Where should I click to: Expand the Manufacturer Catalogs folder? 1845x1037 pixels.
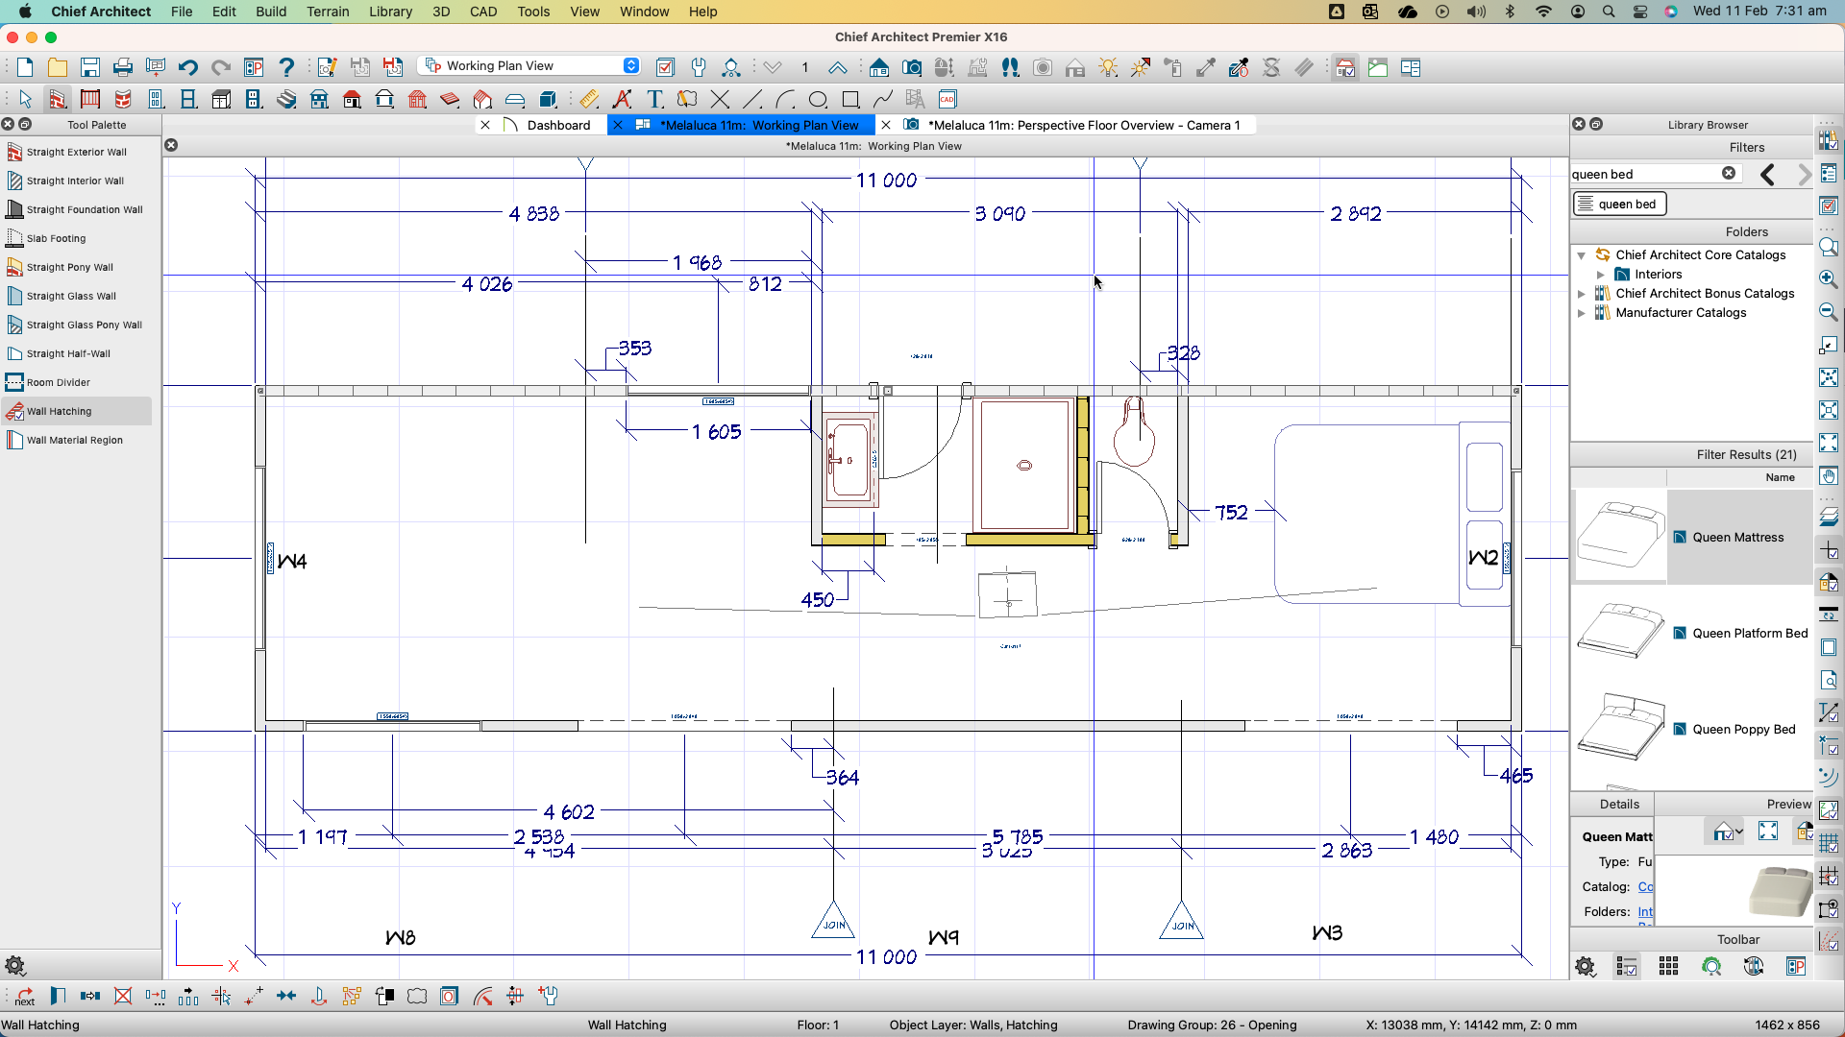[x=1581, y=313]
